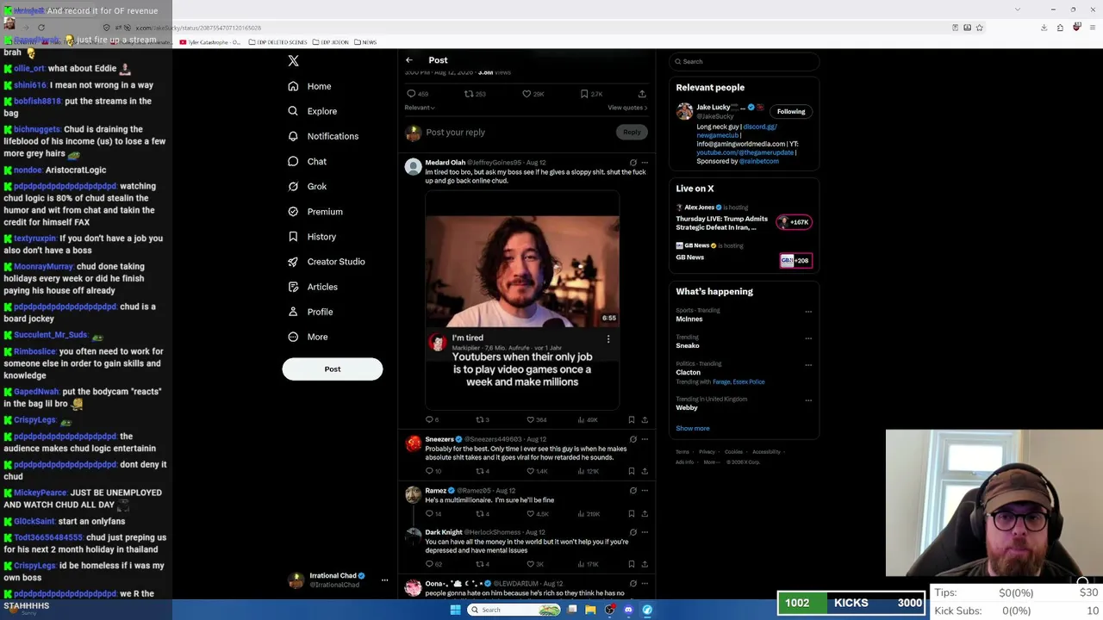Open the Relevant replies sort dropdown

(x=420, y=108)
